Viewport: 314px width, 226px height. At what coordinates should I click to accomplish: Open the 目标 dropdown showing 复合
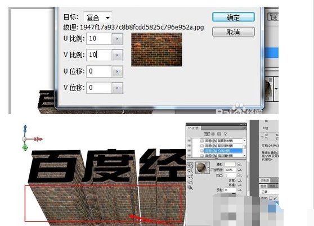pos(97,17)
